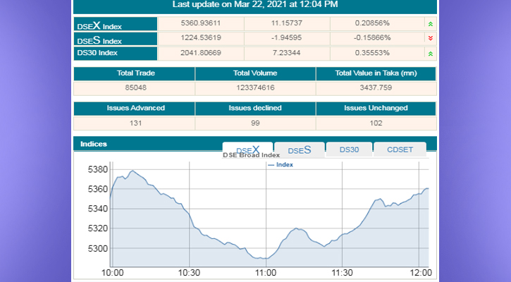Switch to the DSEX chart tab
The height and width of the screenshot is (282, 511).
click(247, 149)
